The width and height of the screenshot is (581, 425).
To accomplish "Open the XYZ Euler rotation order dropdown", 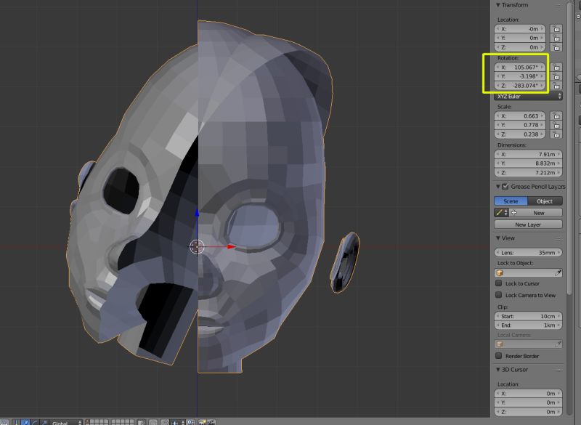I will pyautogui.click(x=528, y=96).
